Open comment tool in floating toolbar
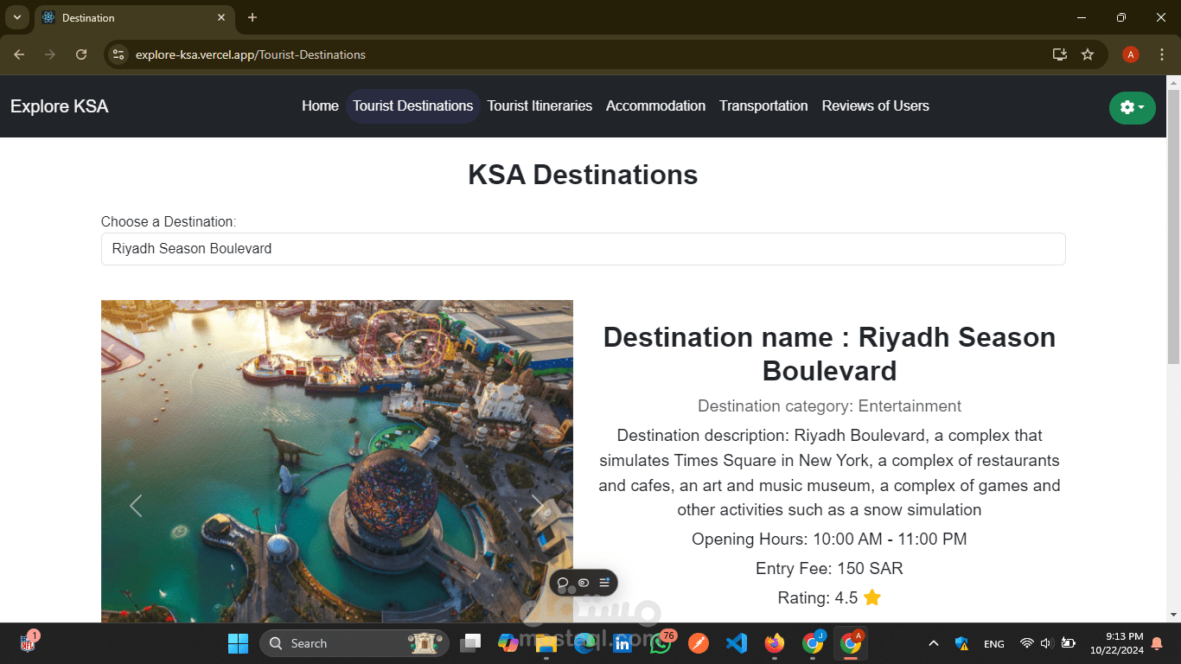1181x664 pixels. point(563,583)
